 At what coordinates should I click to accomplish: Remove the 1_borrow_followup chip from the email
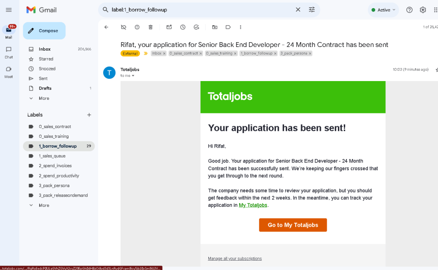pos(275,53)
